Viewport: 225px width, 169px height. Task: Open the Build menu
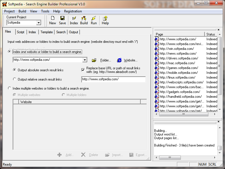click(x=22, y=11)
